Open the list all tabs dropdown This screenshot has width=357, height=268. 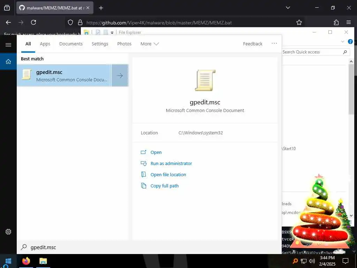pyautogui.click(x=288, y=8)
